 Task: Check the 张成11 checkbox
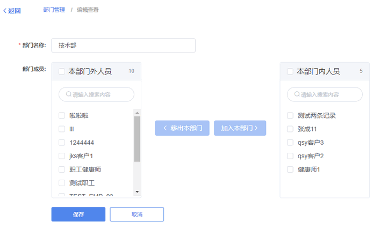tap(290, 129)
